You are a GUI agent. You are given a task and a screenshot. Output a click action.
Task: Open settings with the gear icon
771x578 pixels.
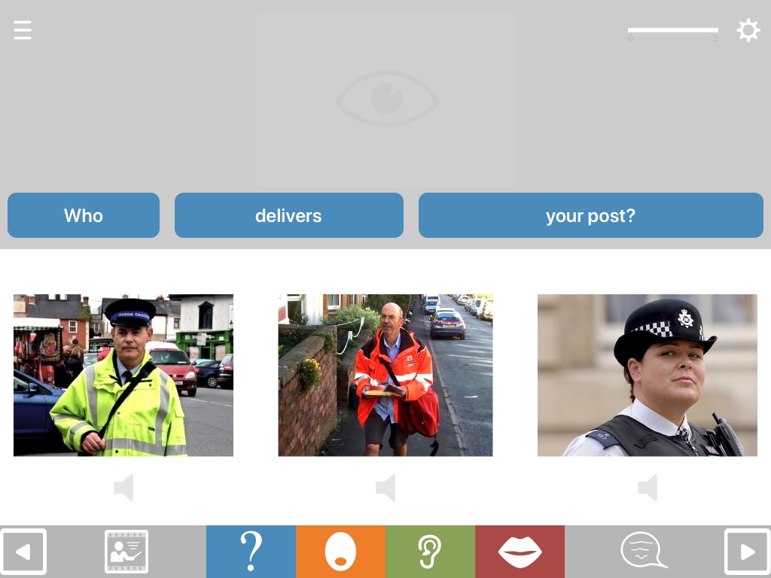point(748,30)
